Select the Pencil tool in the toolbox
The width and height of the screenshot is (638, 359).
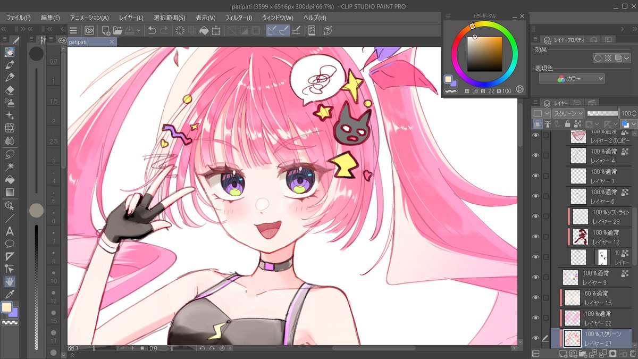coord(10,78)
